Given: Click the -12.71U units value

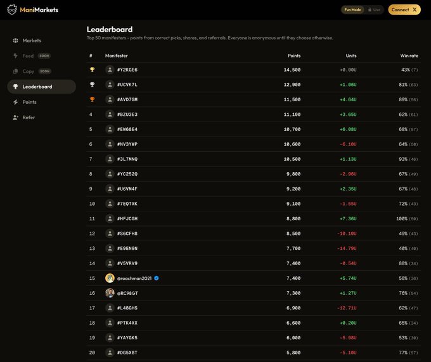Looking at the screenshot, I should coord(347,308).
